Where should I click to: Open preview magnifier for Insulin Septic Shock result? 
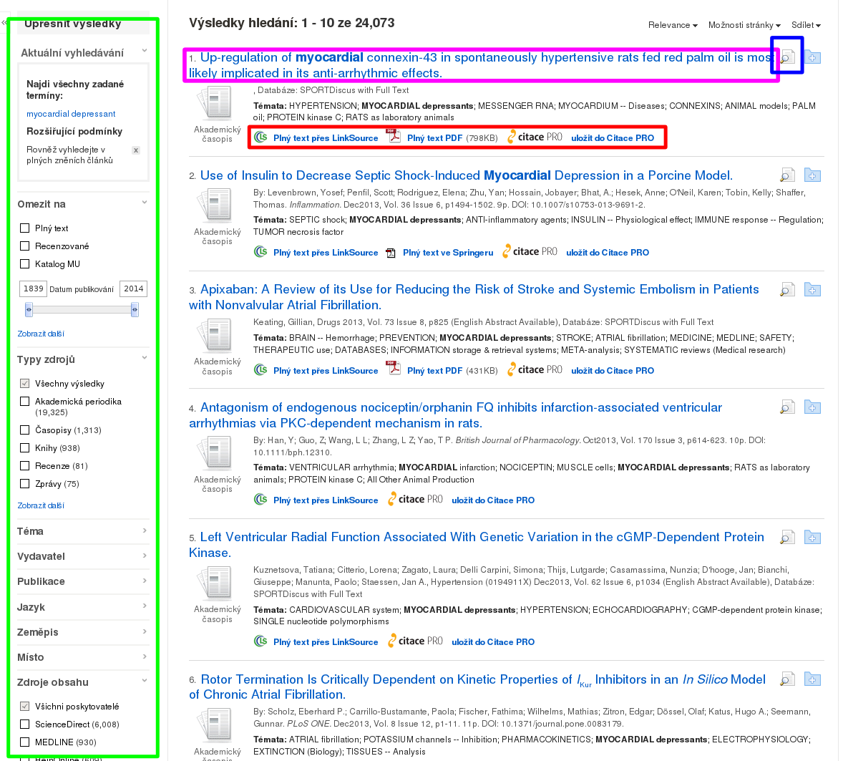[x=787, y=175]
